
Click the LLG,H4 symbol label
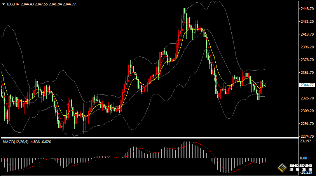point(13,4)
